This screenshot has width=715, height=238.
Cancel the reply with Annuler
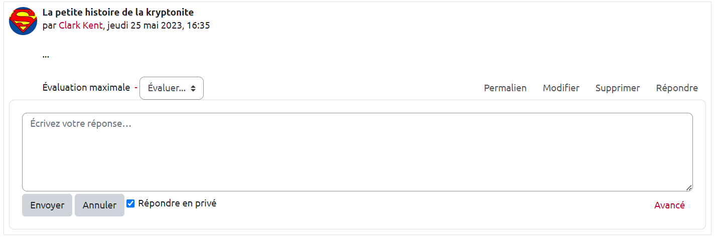[99, 205]
